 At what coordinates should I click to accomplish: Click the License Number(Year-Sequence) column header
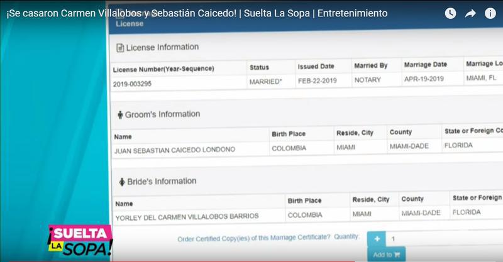point(163,69)
